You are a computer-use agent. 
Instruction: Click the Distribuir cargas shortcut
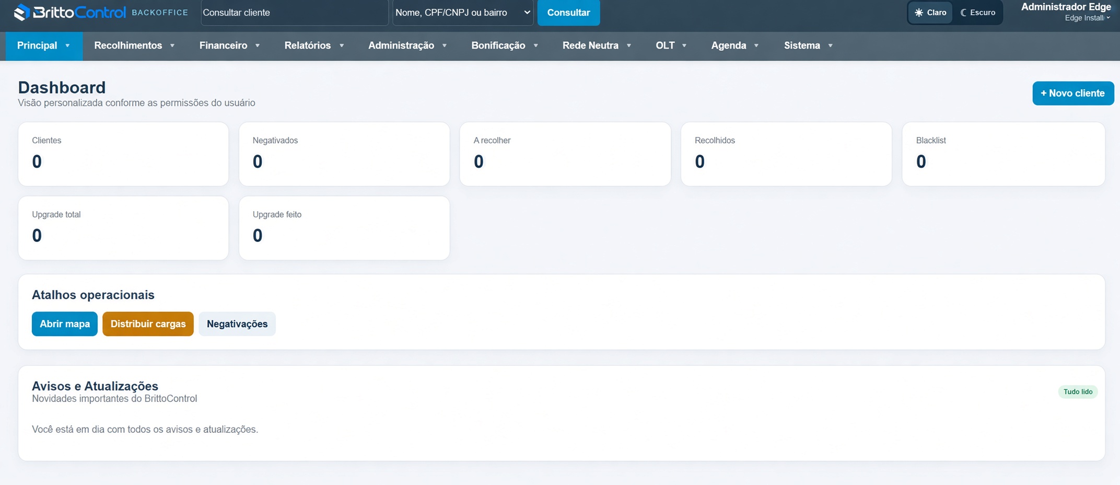pos(148,324)
